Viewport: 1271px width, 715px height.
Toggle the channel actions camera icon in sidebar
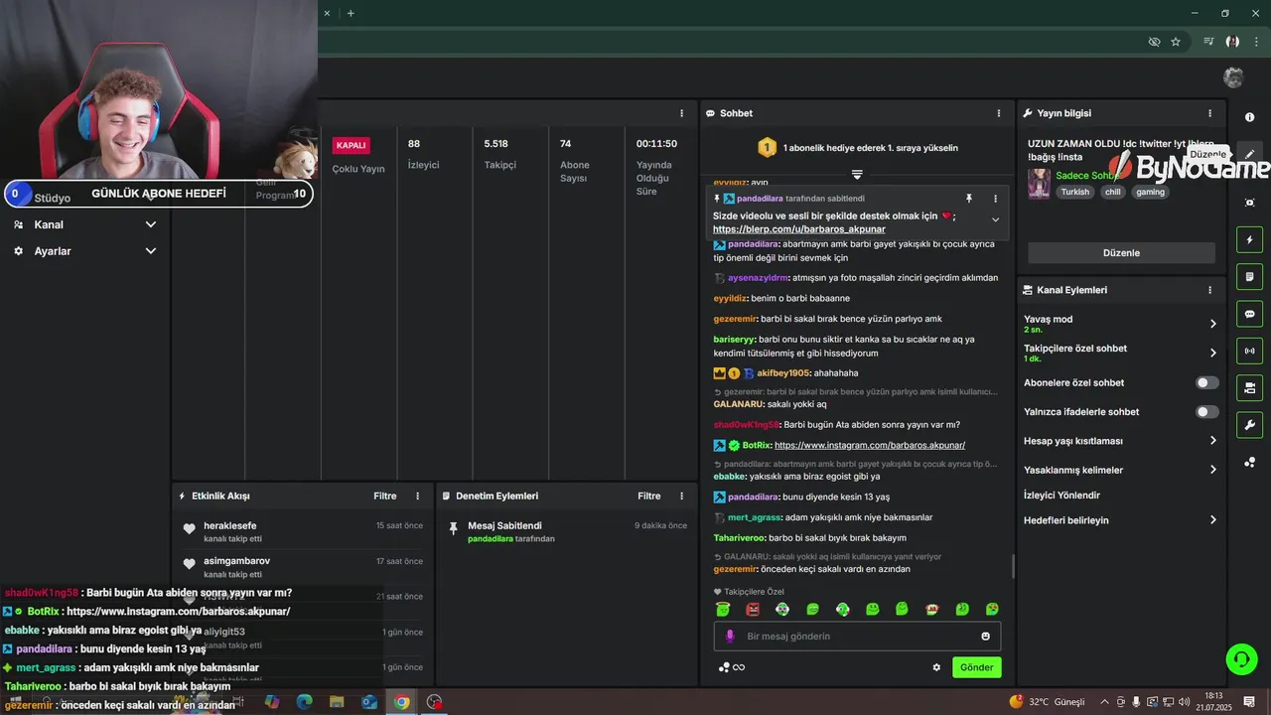pos(1249,387)
